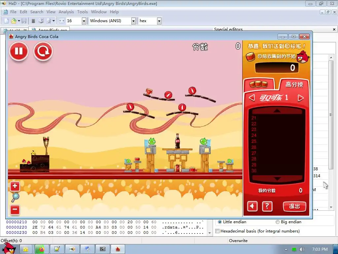Open the Analysis menu in HxD
Image resolution: width=338 pixels, height=254 pixels.
coord(66,12)
